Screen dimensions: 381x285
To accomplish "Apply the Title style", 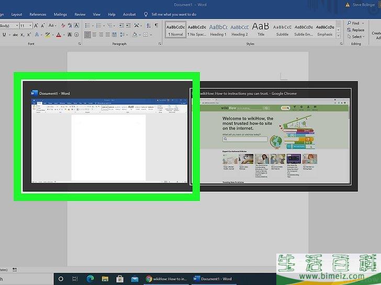I will 261,30.
